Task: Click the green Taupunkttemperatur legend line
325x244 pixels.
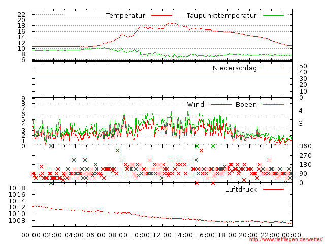Action: point(273,16)
